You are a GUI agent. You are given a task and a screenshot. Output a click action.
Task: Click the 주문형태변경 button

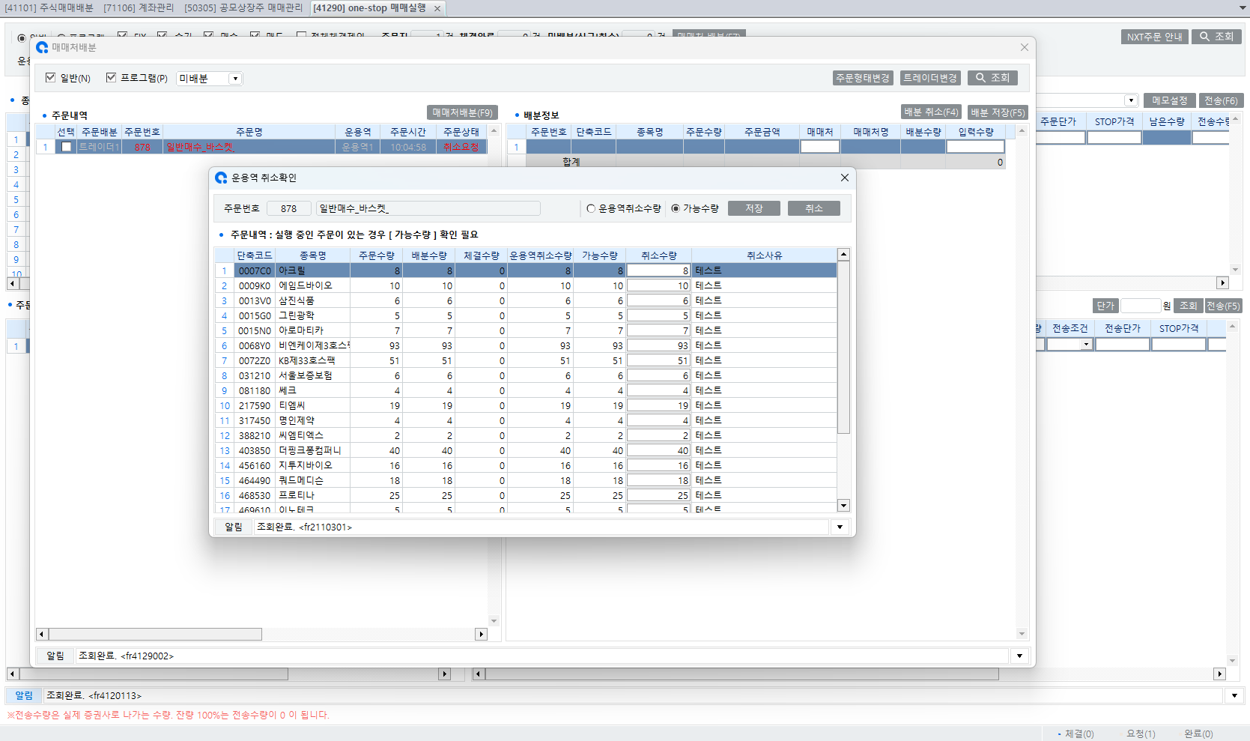[x=863, y=78]
